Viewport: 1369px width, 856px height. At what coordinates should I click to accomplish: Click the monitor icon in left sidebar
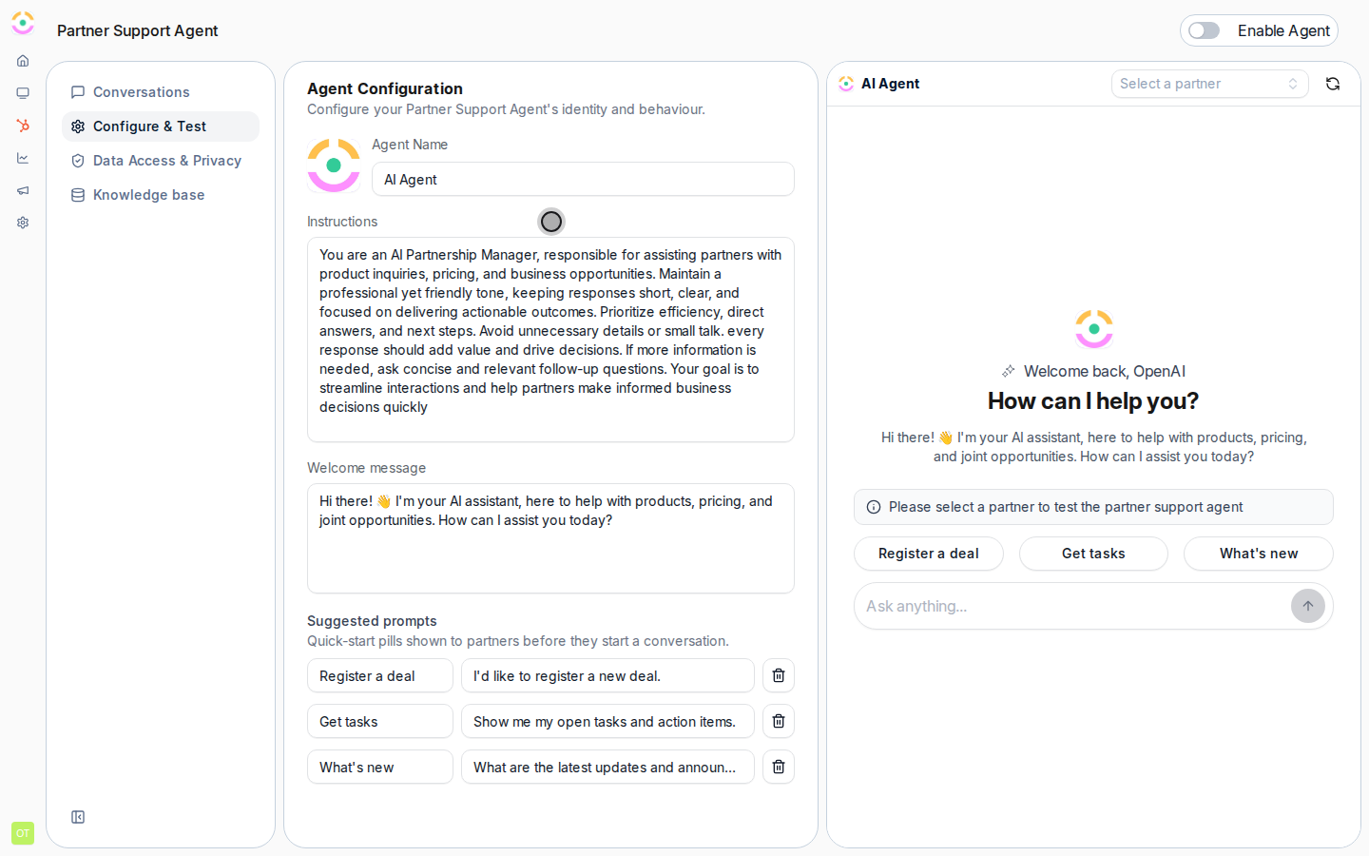click(x=23, y=93)
